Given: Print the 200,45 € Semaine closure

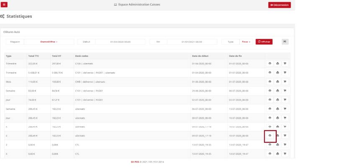Looking at the screenshot, I should point(278,109).
